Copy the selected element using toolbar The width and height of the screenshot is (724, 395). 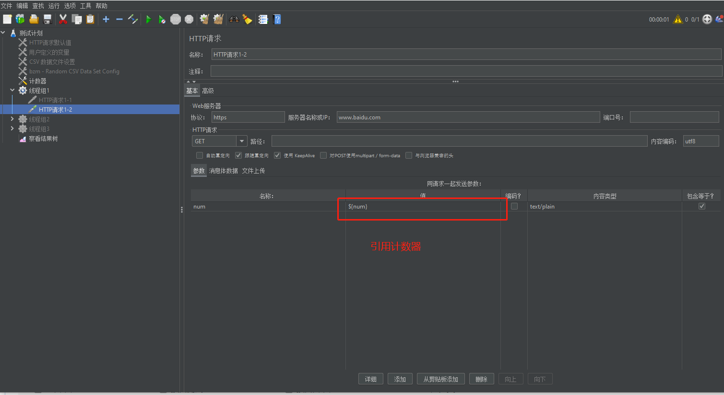tap(77, 19)
